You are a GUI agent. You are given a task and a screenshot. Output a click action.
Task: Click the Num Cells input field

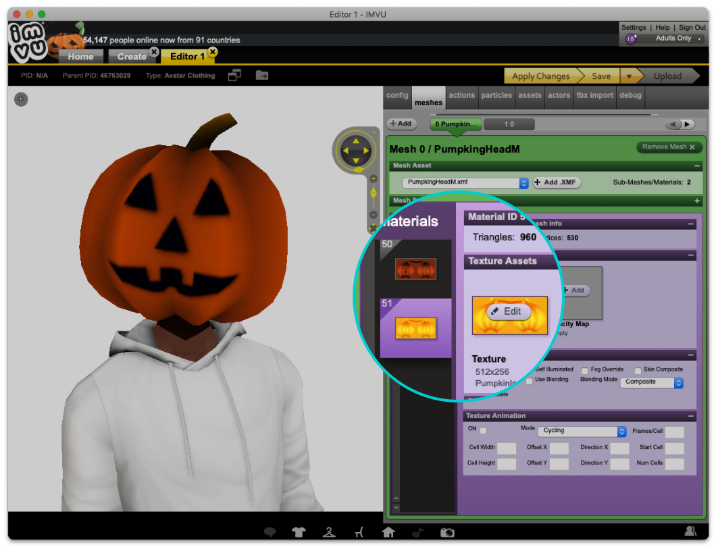674,464
